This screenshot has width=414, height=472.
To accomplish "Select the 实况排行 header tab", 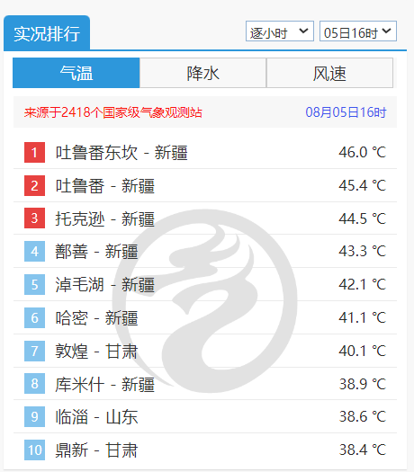I will [47, 33].
